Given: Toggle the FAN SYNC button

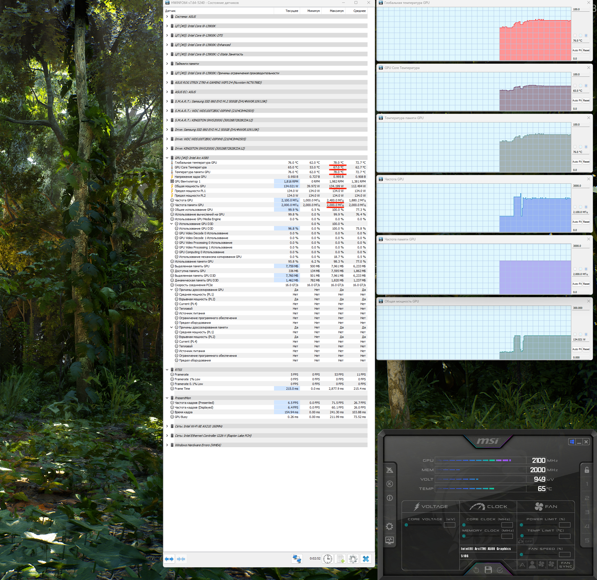Looking at the screenshot, I should tap(565, 565).
